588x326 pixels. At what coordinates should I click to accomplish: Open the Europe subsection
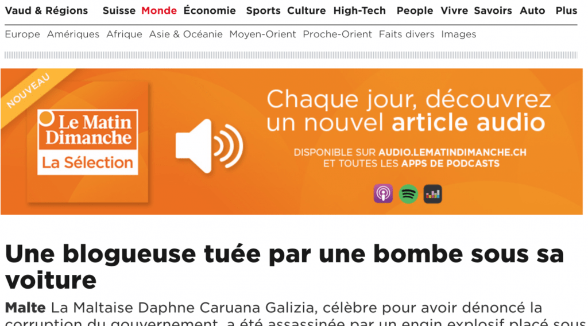pyautogui.click(x=22, y=34)
